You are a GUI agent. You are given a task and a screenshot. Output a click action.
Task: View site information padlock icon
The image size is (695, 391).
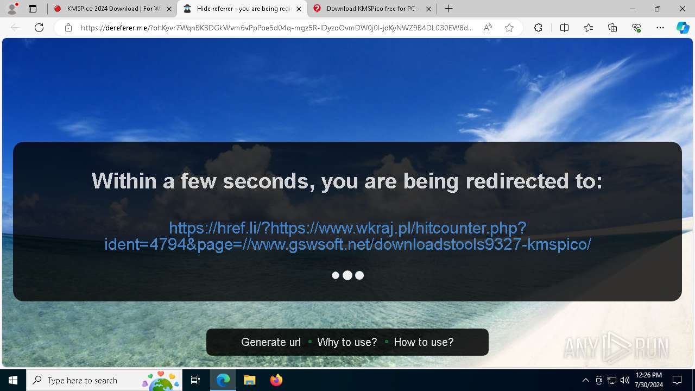(68, 28)
